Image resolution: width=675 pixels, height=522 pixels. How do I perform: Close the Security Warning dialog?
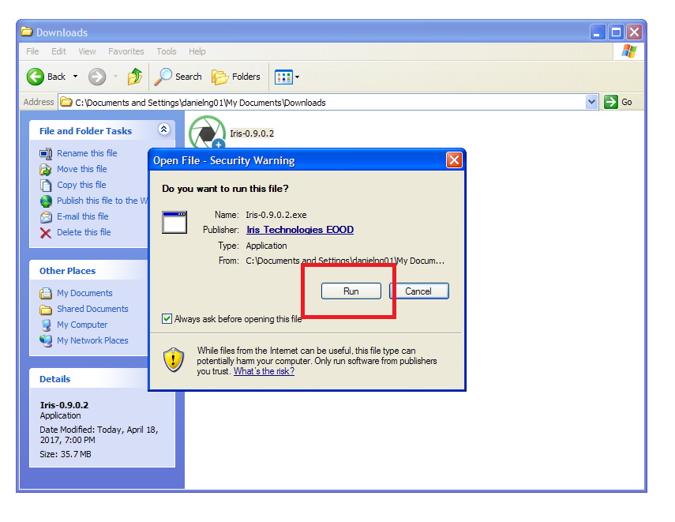click(x=454, y=160)
